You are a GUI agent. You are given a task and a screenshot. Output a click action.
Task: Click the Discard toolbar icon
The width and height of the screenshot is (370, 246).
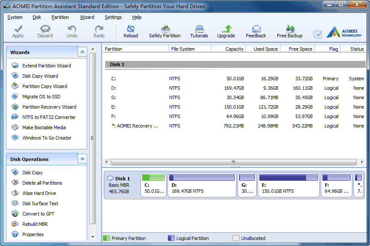coord(45,29)
